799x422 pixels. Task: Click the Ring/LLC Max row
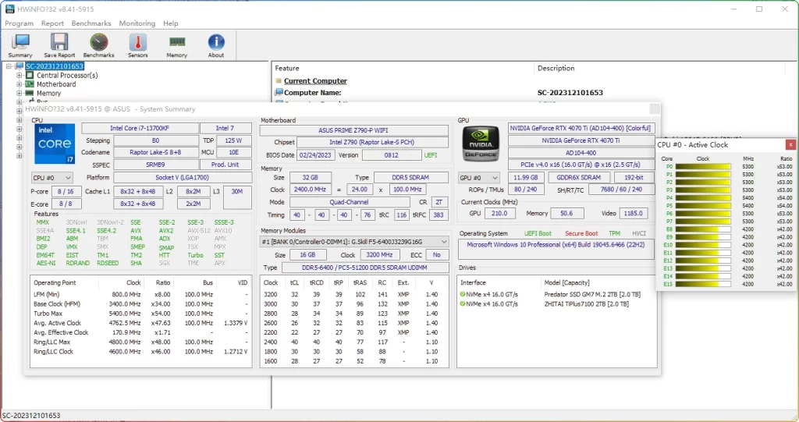tap(140, 342)
